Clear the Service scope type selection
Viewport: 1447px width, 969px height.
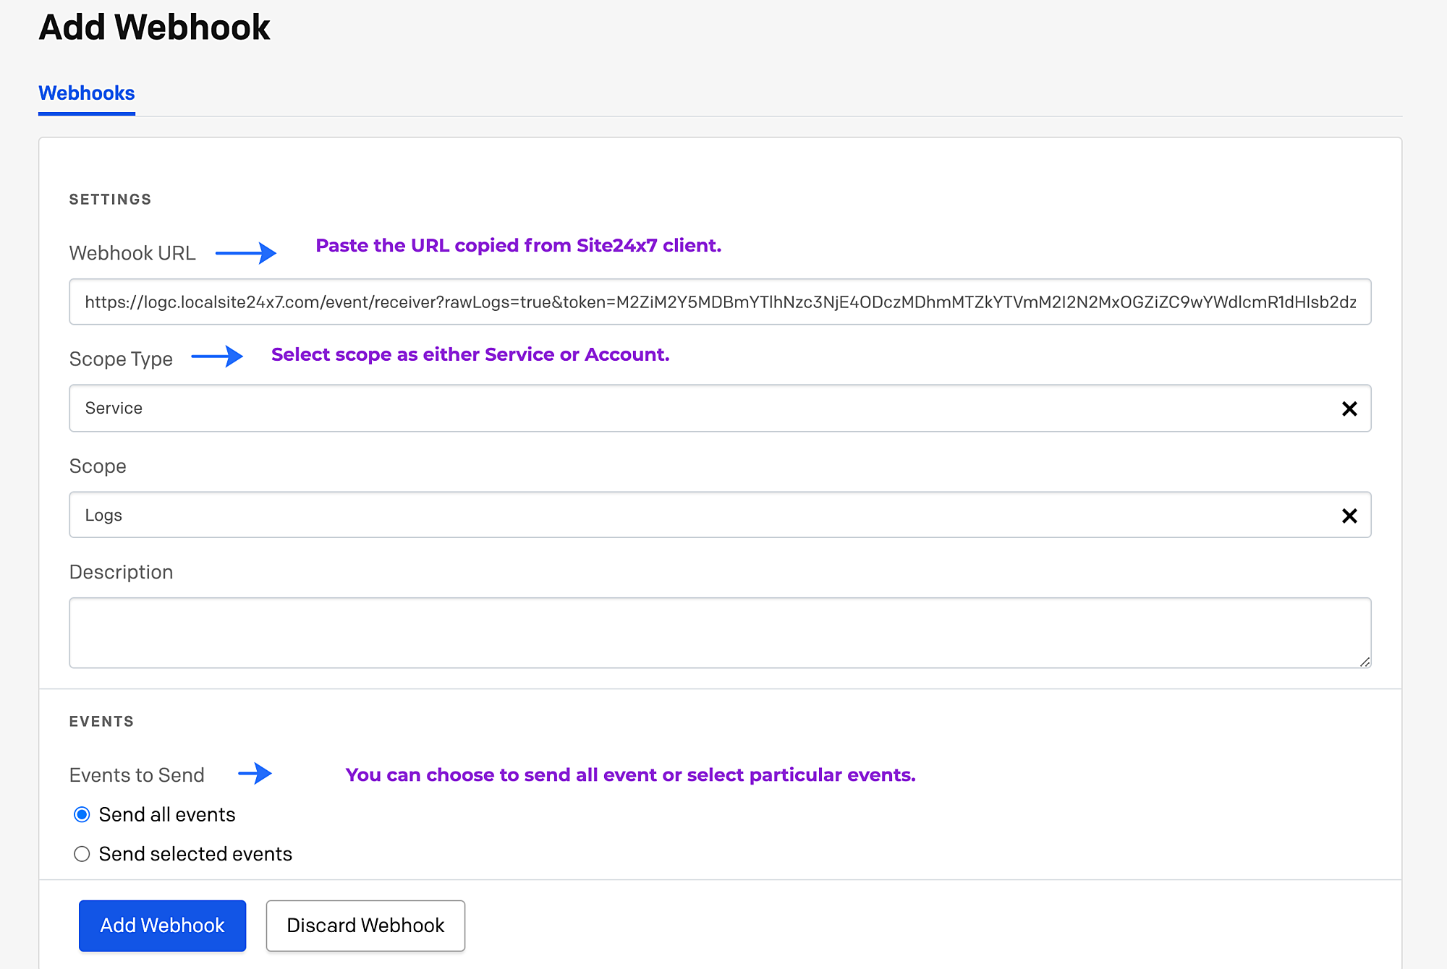tap(1350, 409)
